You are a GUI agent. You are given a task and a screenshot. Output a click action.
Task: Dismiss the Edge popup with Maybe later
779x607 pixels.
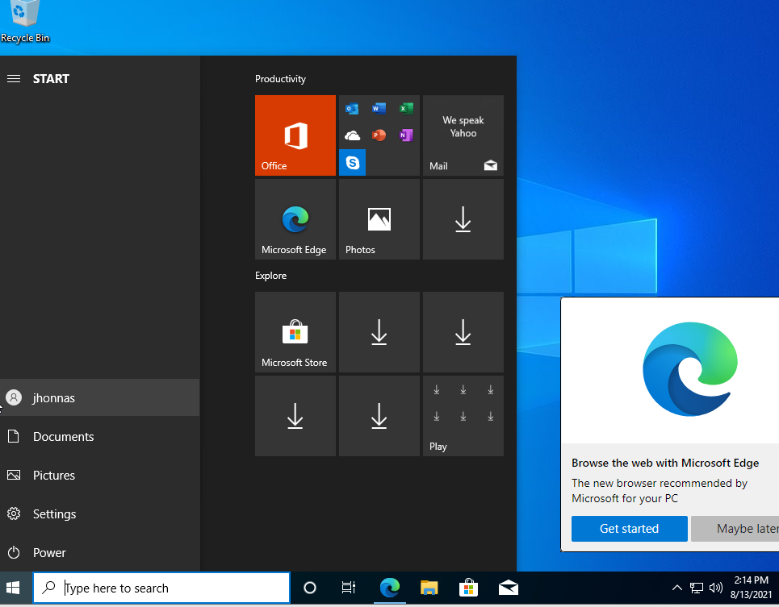(x=735, y=529)
